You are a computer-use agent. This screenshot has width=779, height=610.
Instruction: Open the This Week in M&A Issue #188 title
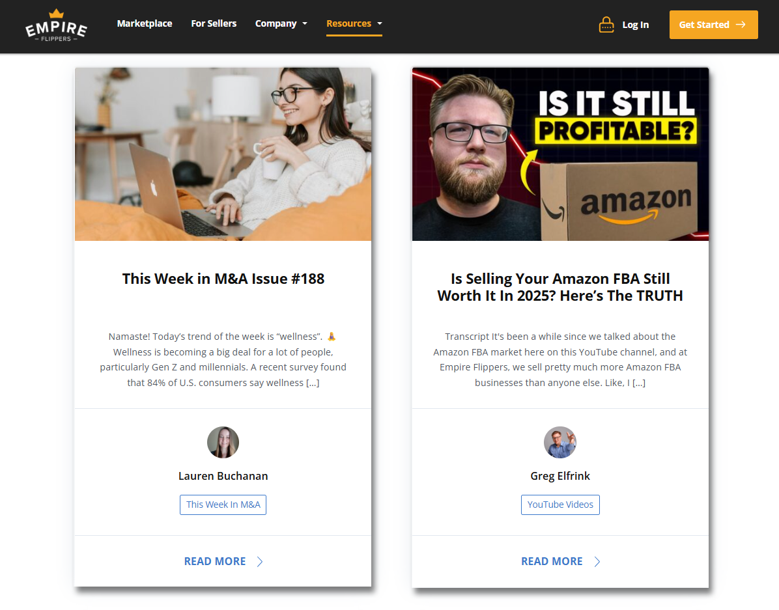tap(223, 279)
